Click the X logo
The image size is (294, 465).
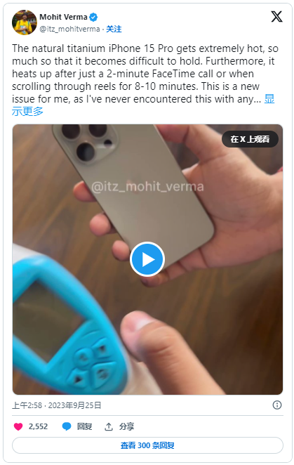click(276, 16)
